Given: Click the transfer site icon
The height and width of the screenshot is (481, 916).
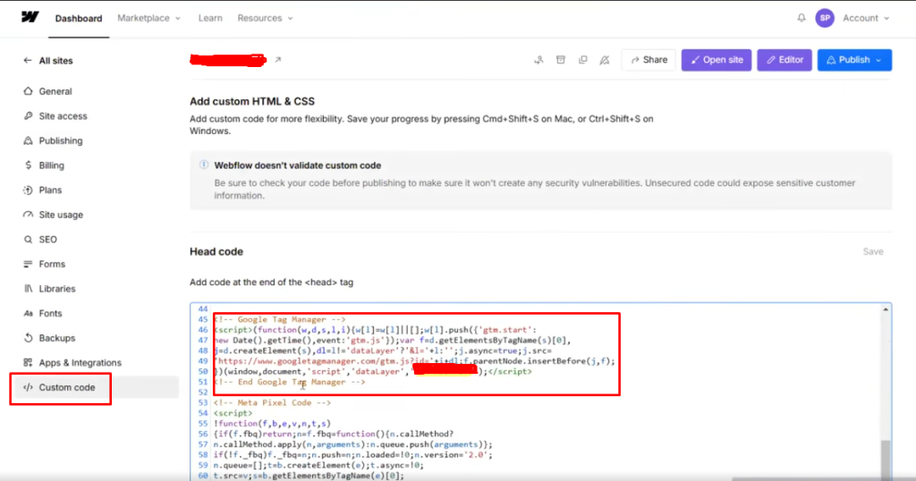Looking at the screenshot, I should (x=539, y=60).
